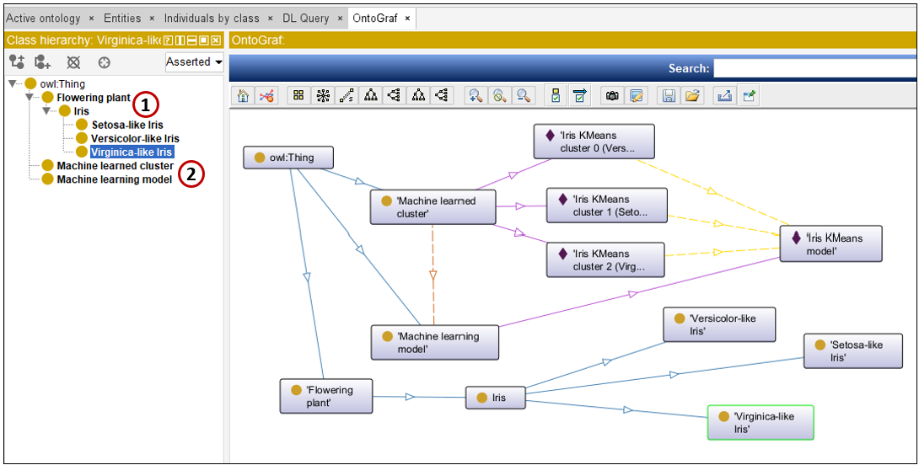Open the DL Query tab

point(305,19)
